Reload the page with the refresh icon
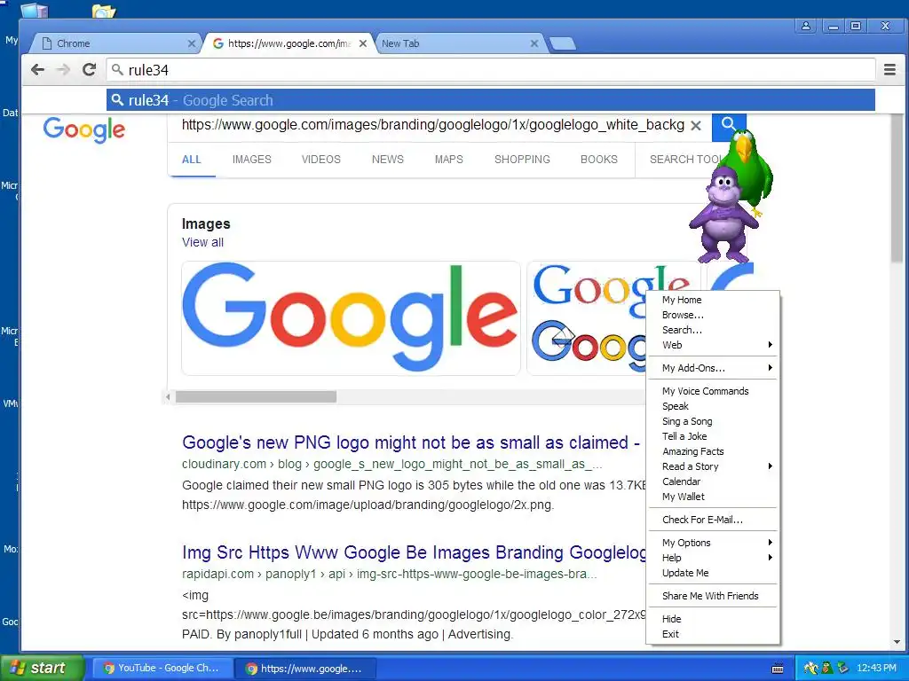Screen dimensions: 909x681 (x=89, y=70)
